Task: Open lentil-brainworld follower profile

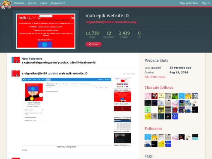Action: point(83,62)
